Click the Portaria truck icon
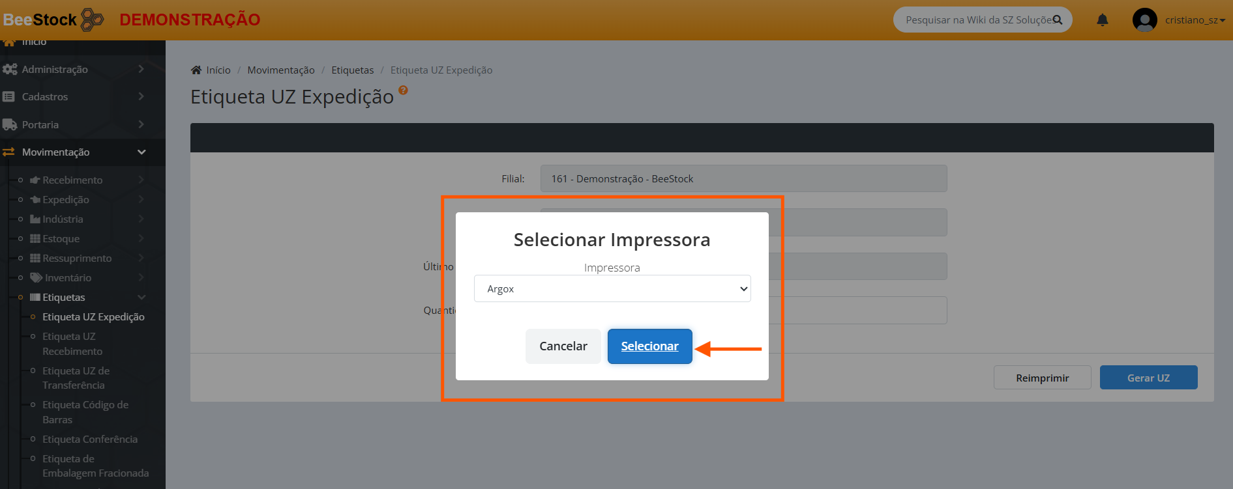1233x489 pixels. [x=10, y=124]
